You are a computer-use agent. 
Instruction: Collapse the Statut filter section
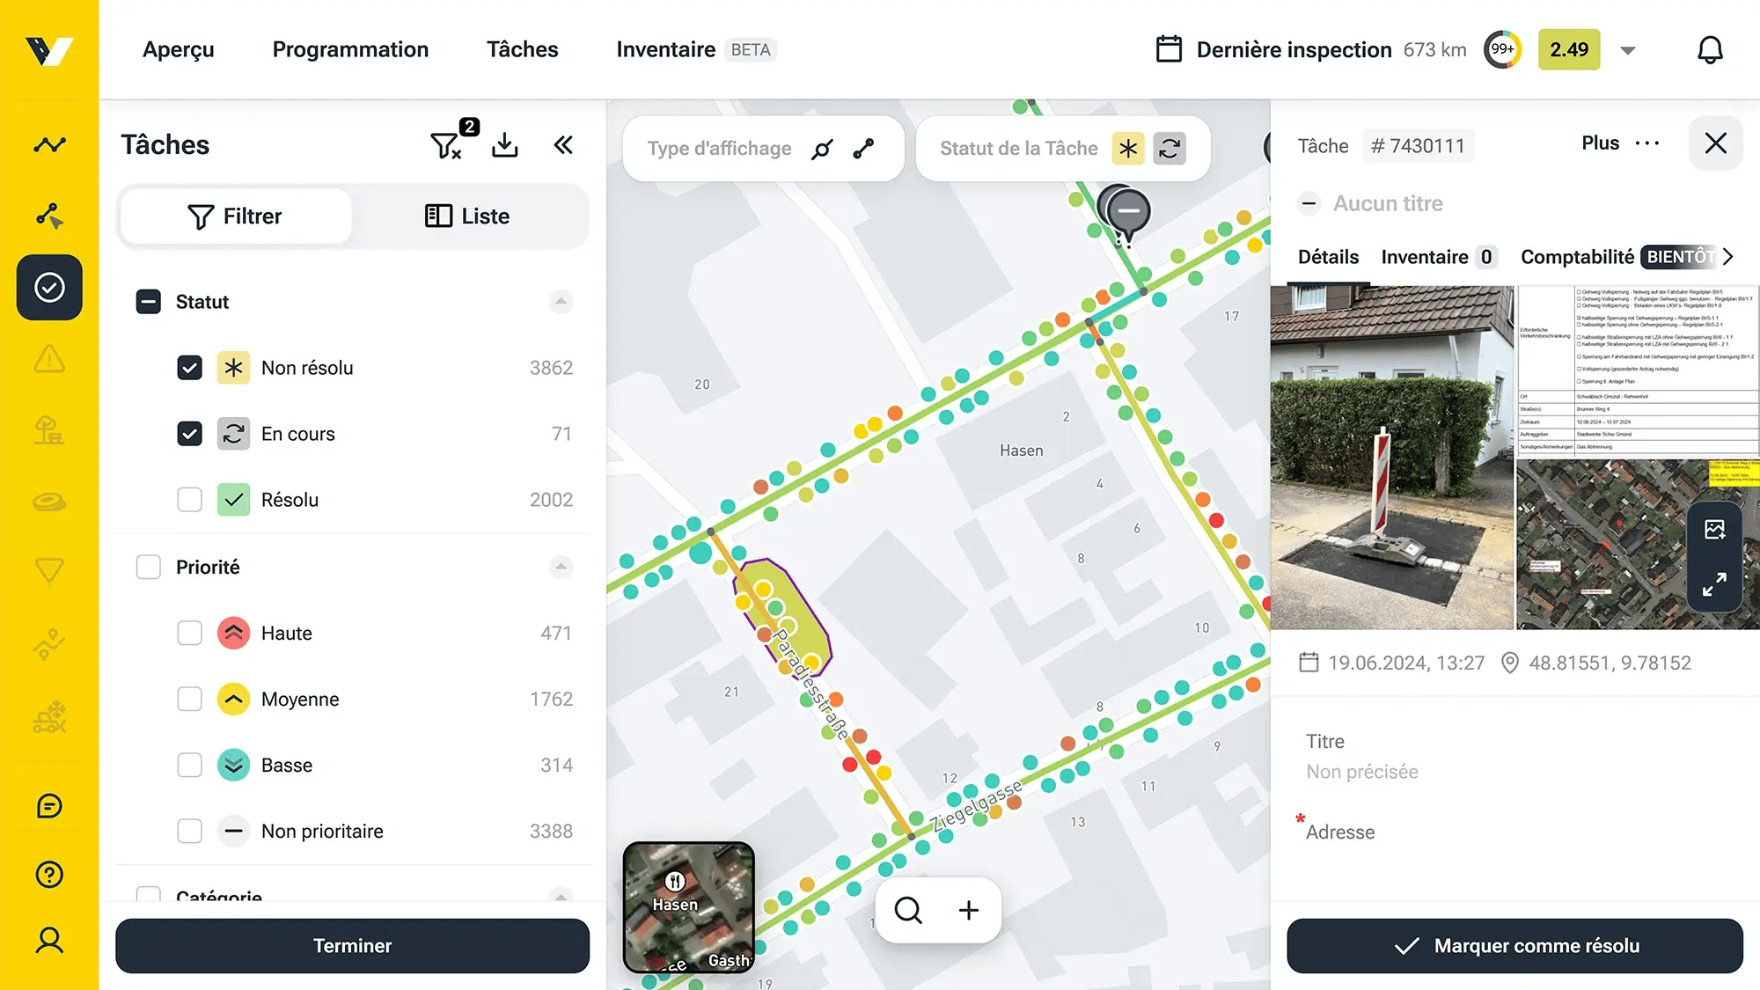(561, 302)
